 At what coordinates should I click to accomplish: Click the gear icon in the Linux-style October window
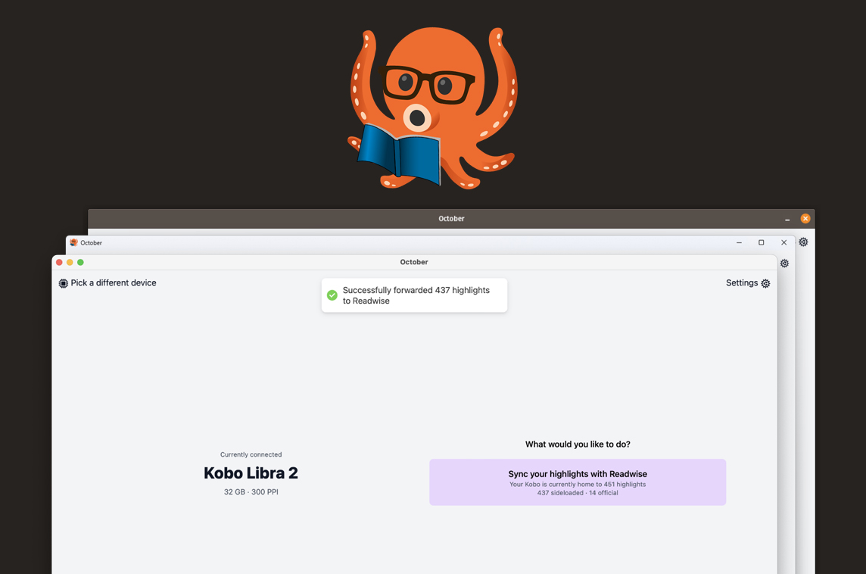[x=804, y=242]
